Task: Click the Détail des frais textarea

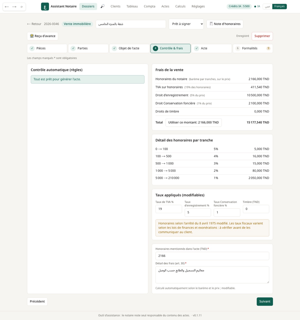Action: [212, 275]
